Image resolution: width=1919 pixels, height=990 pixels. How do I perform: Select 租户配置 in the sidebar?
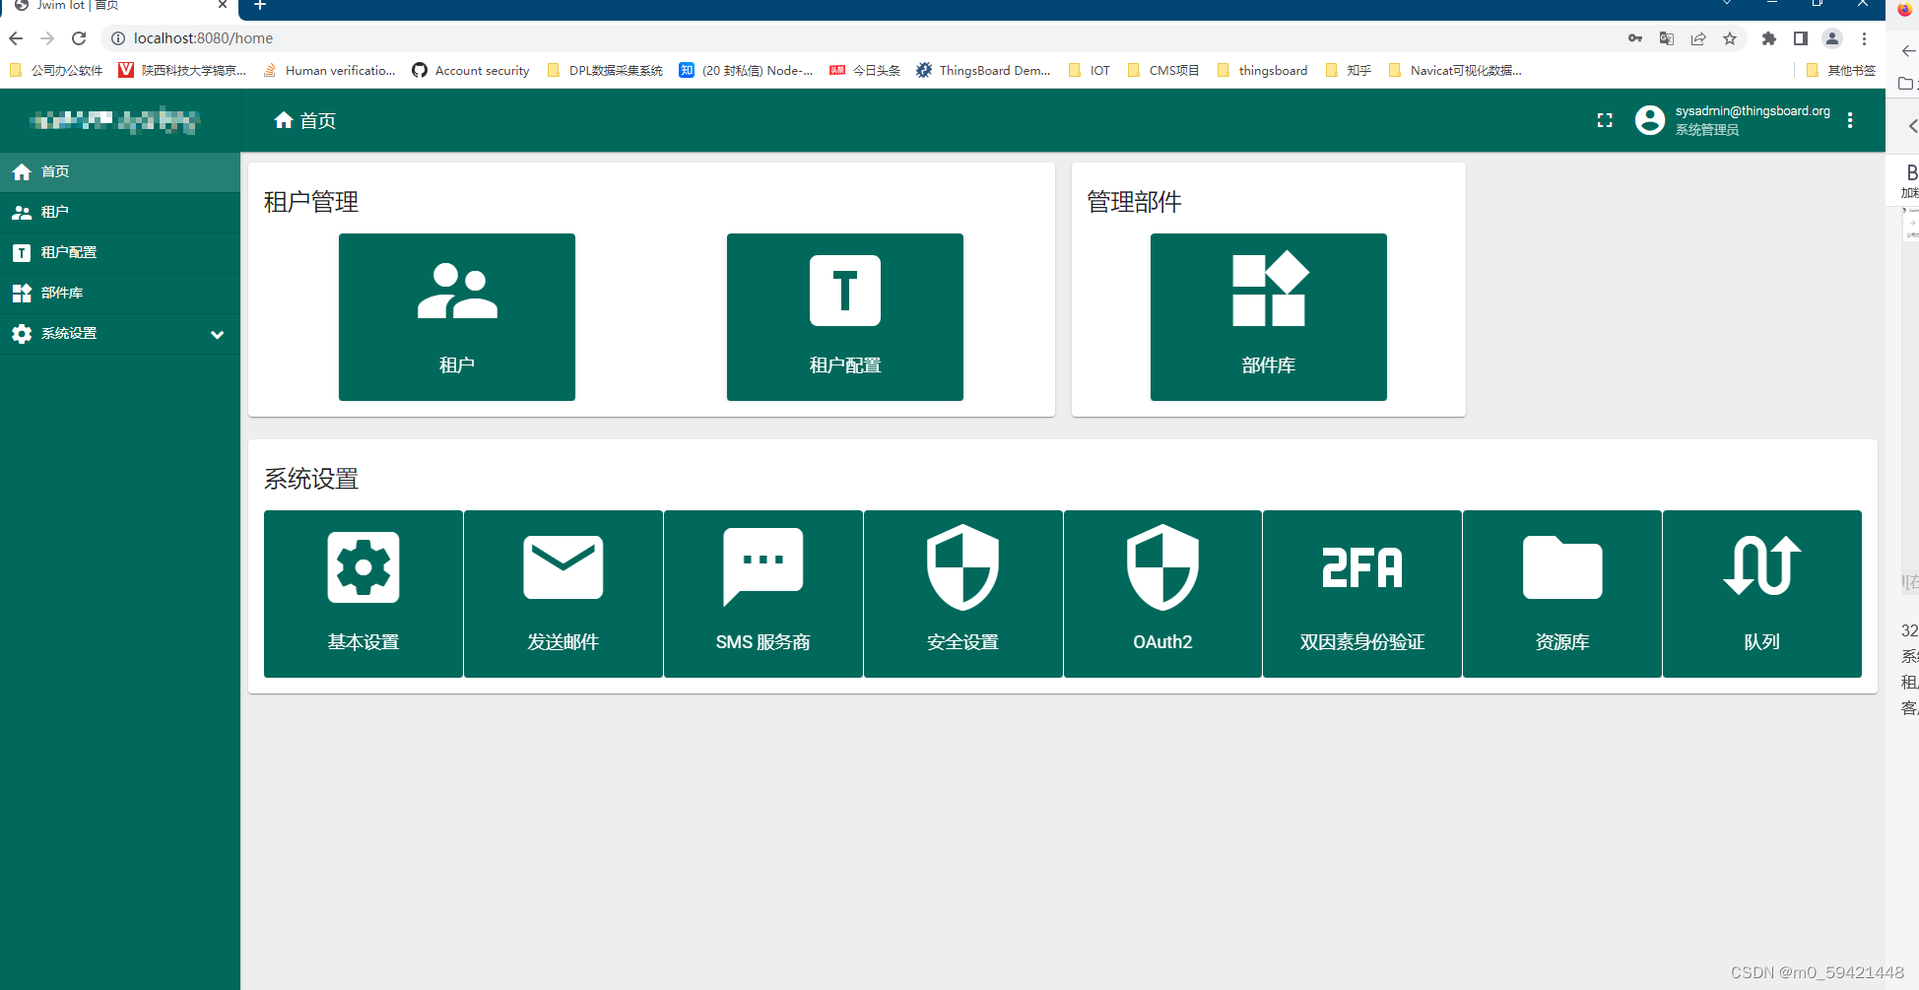coord(120,252)
